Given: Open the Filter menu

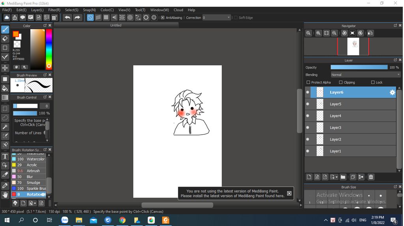Looking at the screenshot, I should pyautogui.click(x=54, y=10).
